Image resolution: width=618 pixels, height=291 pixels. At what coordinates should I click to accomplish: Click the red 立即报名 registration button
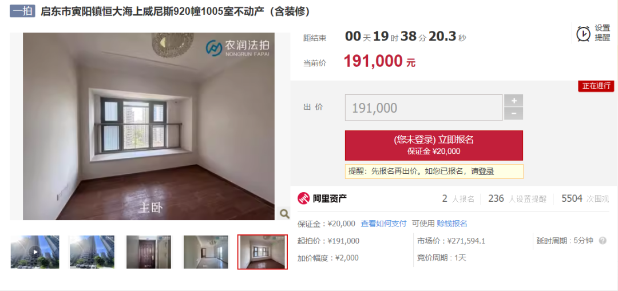coord(434,145)
